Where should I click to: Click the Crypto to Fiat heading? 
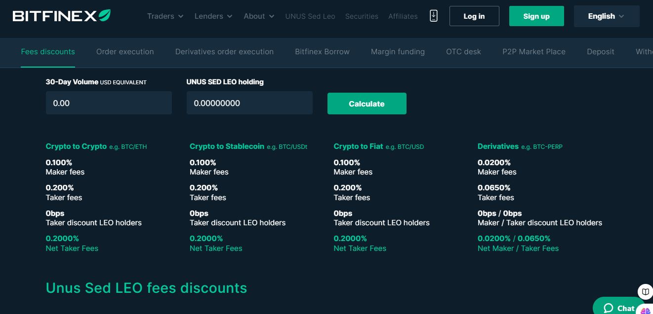(358, 146)
